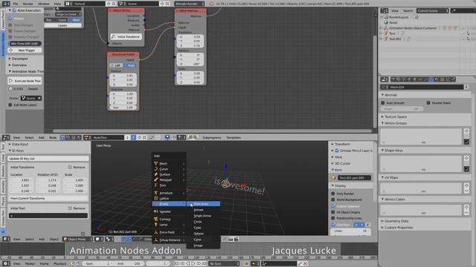
Task: Choose Metaball icon entry in Add menu
Action: (x=169, y=179)
